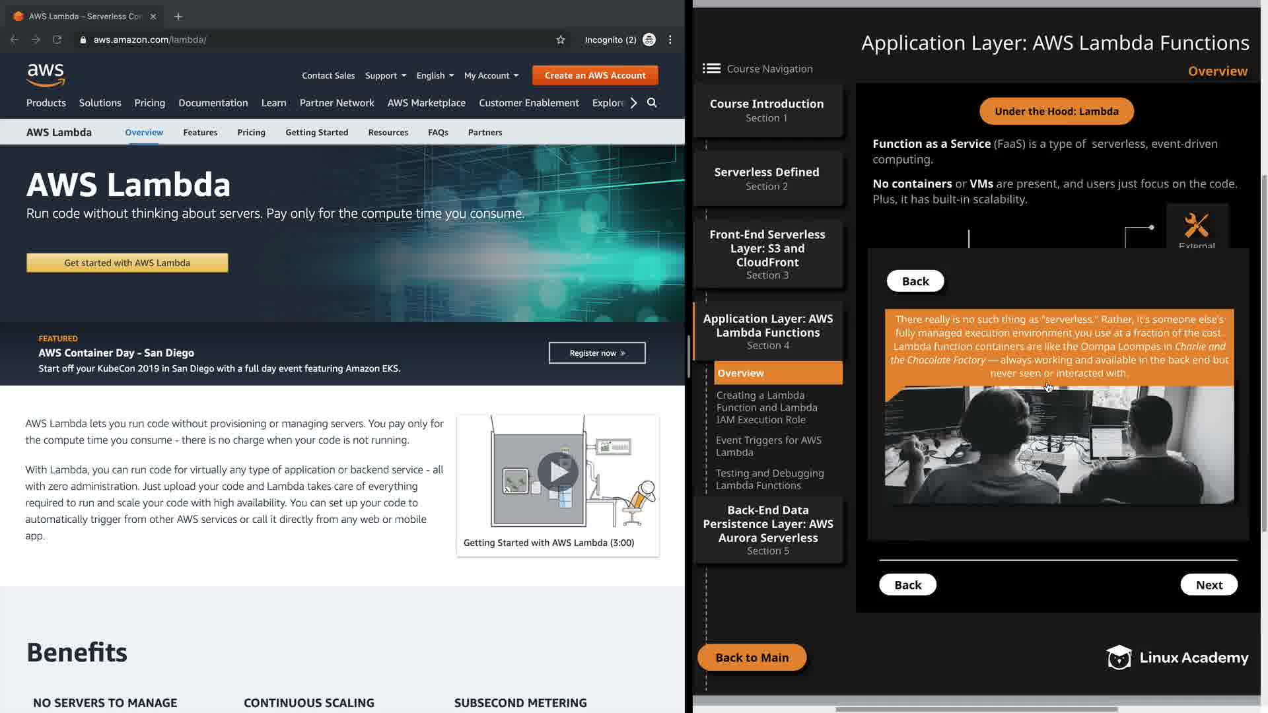Play the Getting Started with AWS Lambda video
Screen dimensions: 1268x713
(x=558, y=471)
